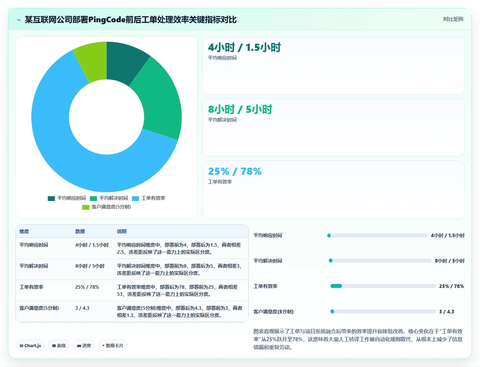Click table cell 8小时 / 5小时

90,266
